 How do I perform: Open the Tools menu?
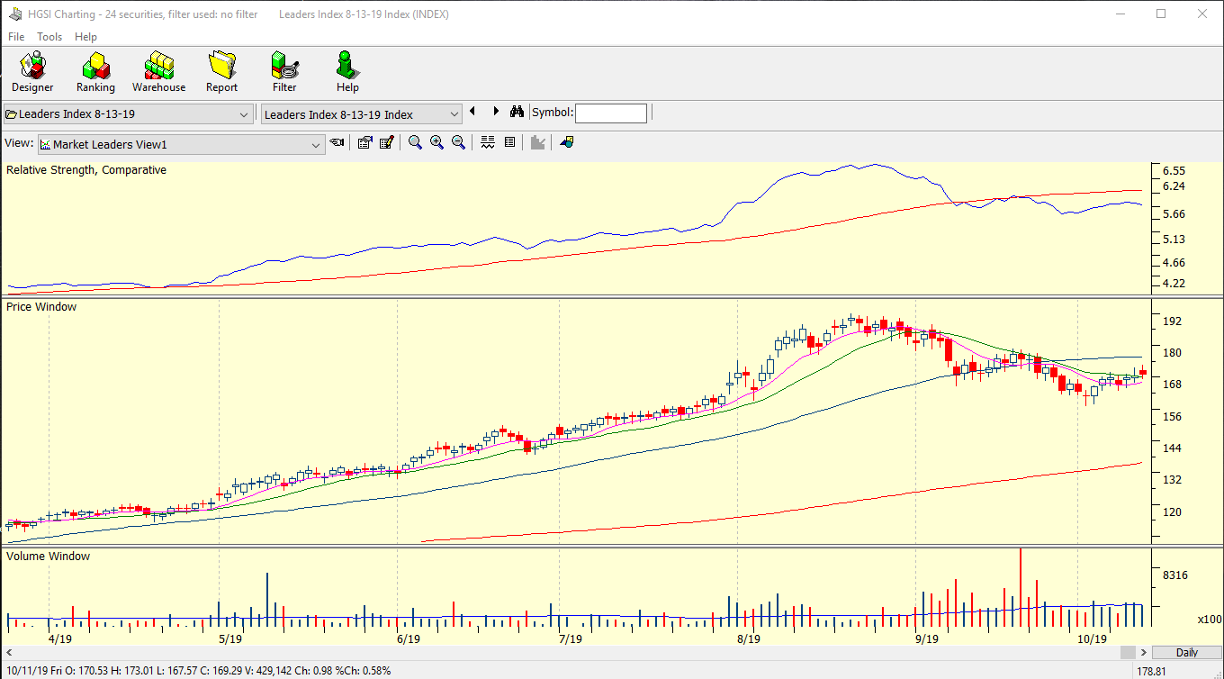tap(49, 37)
